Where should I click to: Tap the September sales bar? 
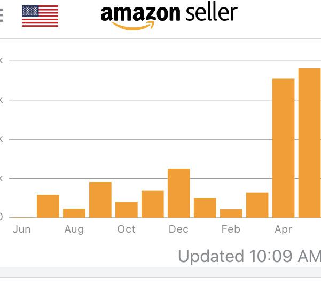[x=100, y=200]
